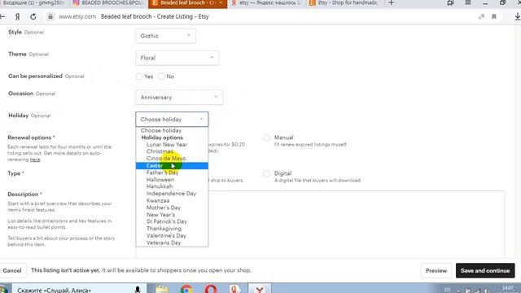Select Valentine's Day option
Screen dimensions: 521x293
172,235
